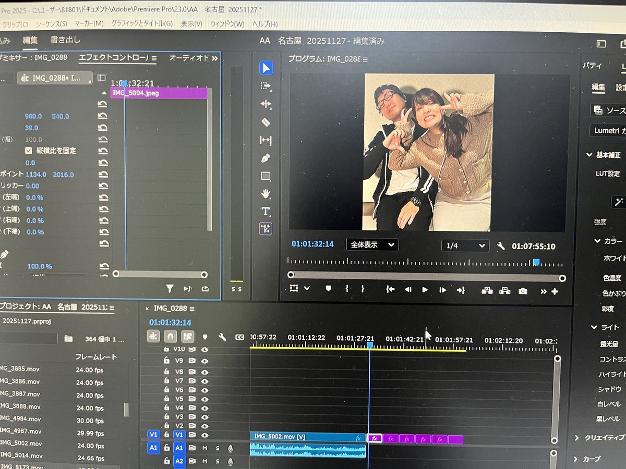The height and width of the screenshot is (469, 626).
Task: Click the Program monitor playhead scrubber
Action: [x=536, y=262]
